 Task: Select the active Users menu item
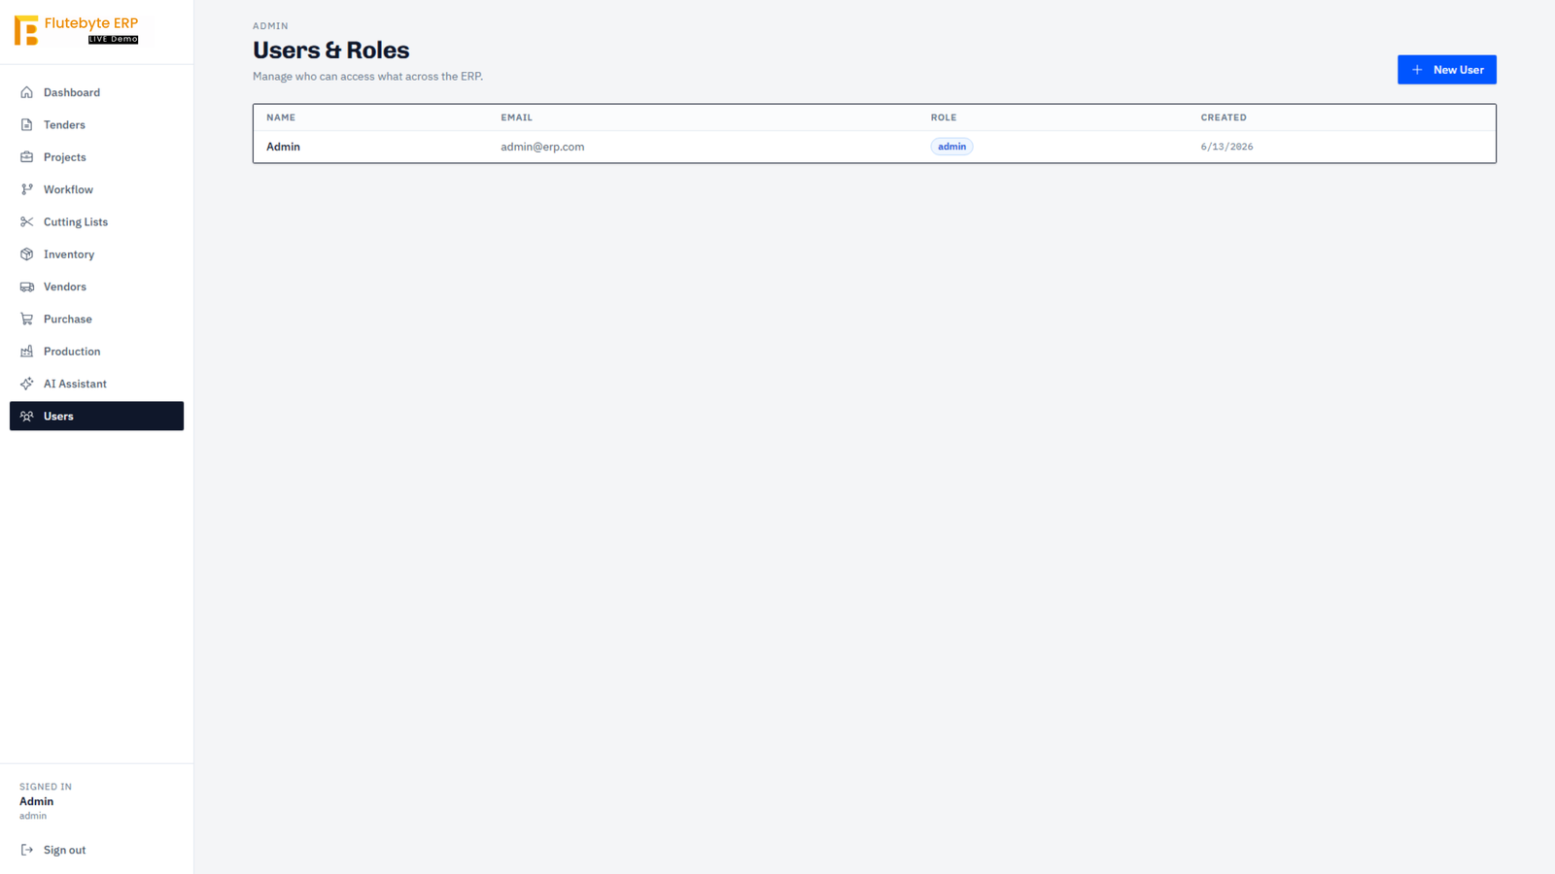coord(96,416)
